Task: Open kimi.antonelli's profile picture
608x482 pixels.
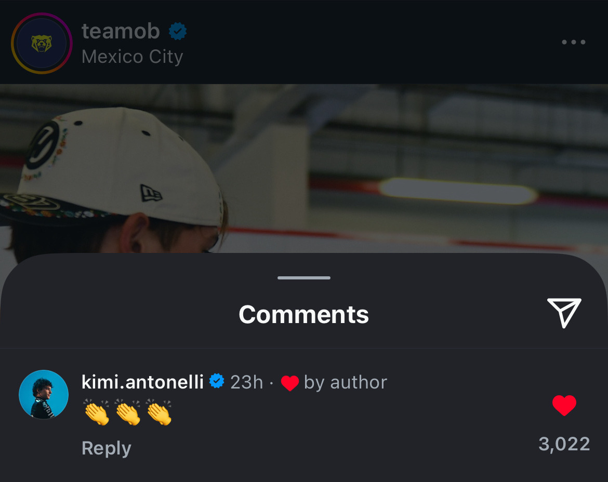Action: coord(44,394)
